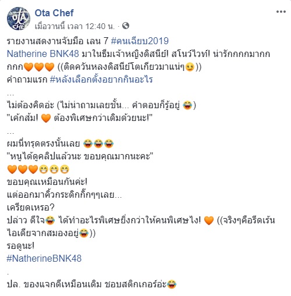Open the Ota Chef page name link

[54, 13]
